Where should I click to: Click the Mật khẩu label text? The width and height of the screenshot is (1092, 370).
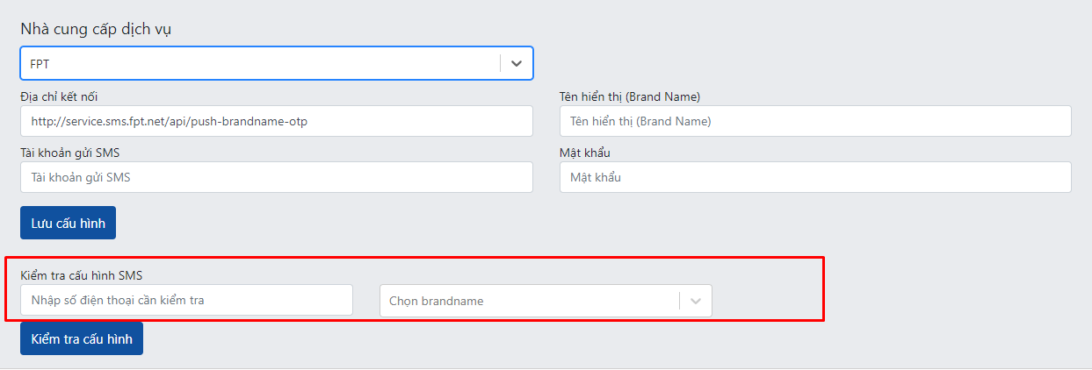click(x=585, y=153)
